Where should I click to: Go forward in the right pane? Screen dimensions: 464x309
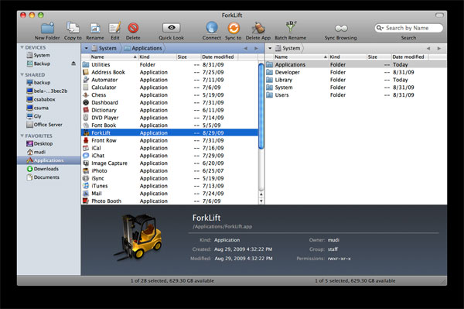coord(439,49)
